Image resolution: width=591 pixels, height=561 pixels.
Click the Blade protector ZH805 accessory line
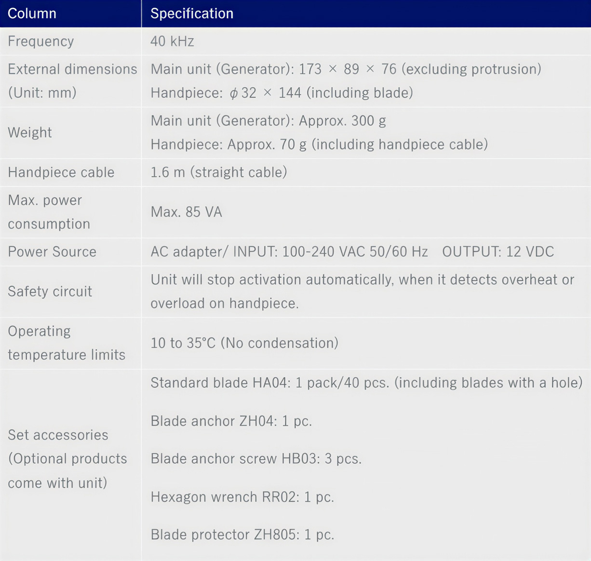242,535
